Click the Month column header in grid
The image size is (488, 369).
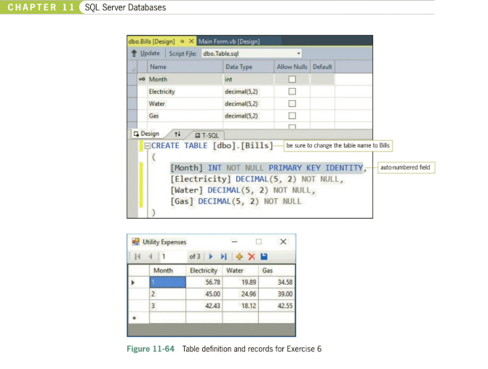[167, 270]
